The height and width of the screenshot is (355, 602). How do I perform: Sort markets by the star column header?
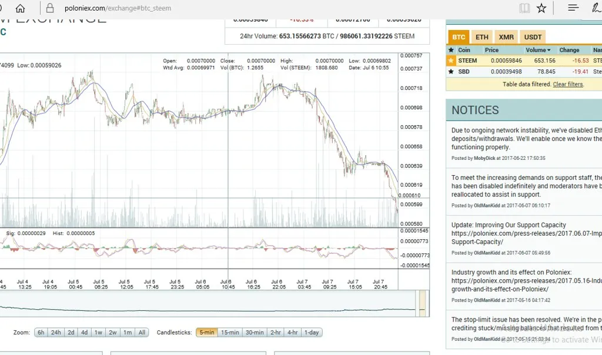[451, 50]
